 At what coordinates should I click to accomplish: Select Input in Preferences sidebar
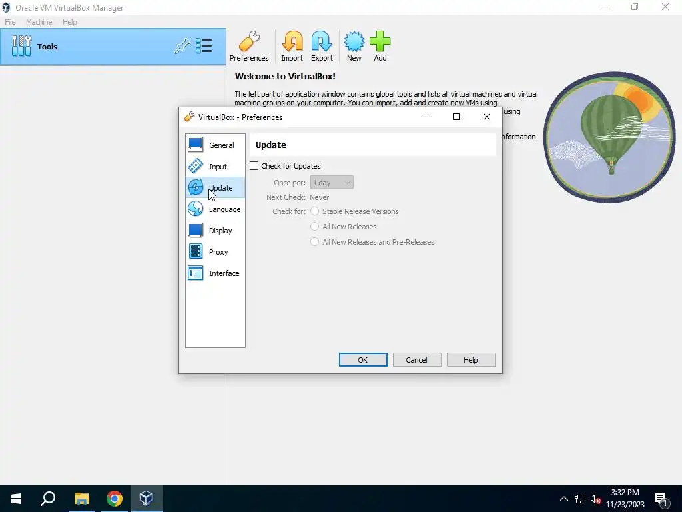tap(215, 166)
